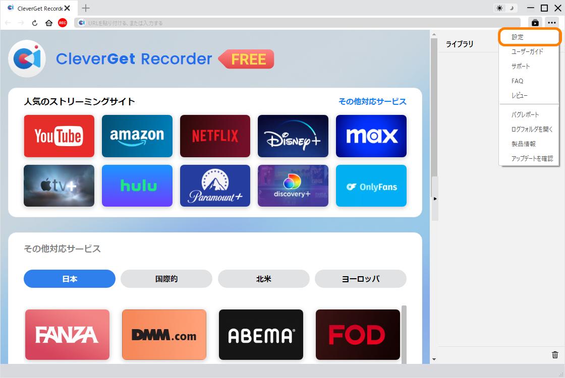Open the DMM.com service tile
This screenshot has height=378, width=565.
pos(164,335)
